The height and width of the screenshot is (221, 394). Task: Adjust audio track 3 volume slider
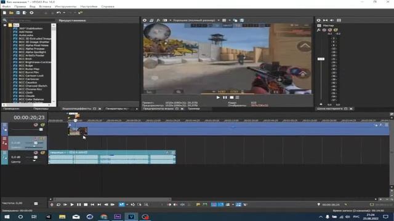(x=36, y=157)
